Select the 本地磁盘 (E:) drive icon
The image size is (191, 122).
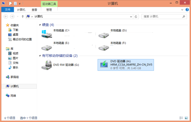click(x=47, y=48)
